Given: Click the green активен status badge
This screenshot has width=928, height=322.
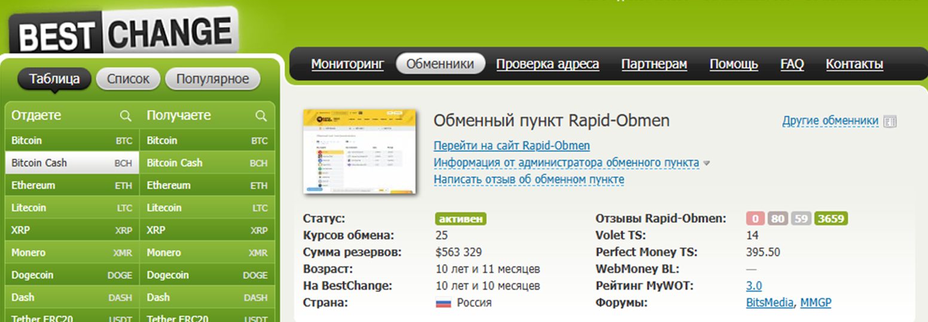Looking at the screenshot, I should (x=461, y=219).
